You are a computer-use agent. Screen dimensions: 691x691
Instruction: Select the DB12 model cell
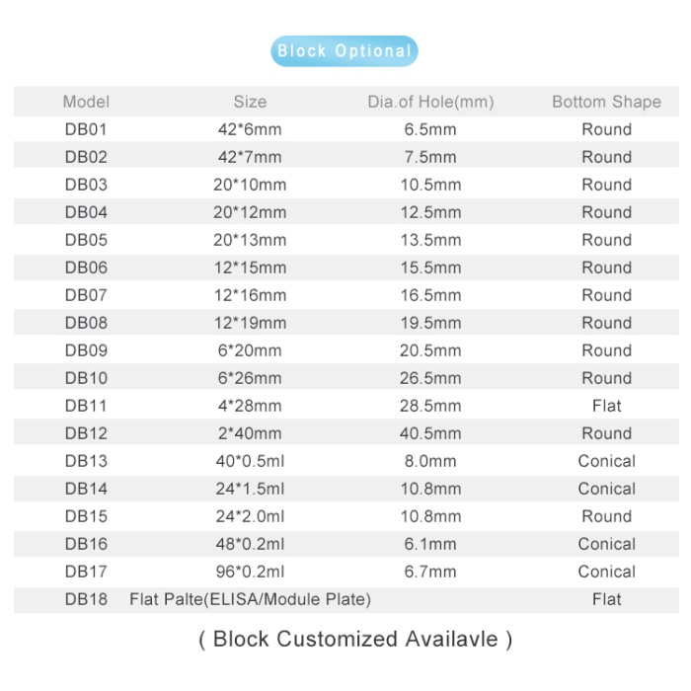[x=86, y=433]
